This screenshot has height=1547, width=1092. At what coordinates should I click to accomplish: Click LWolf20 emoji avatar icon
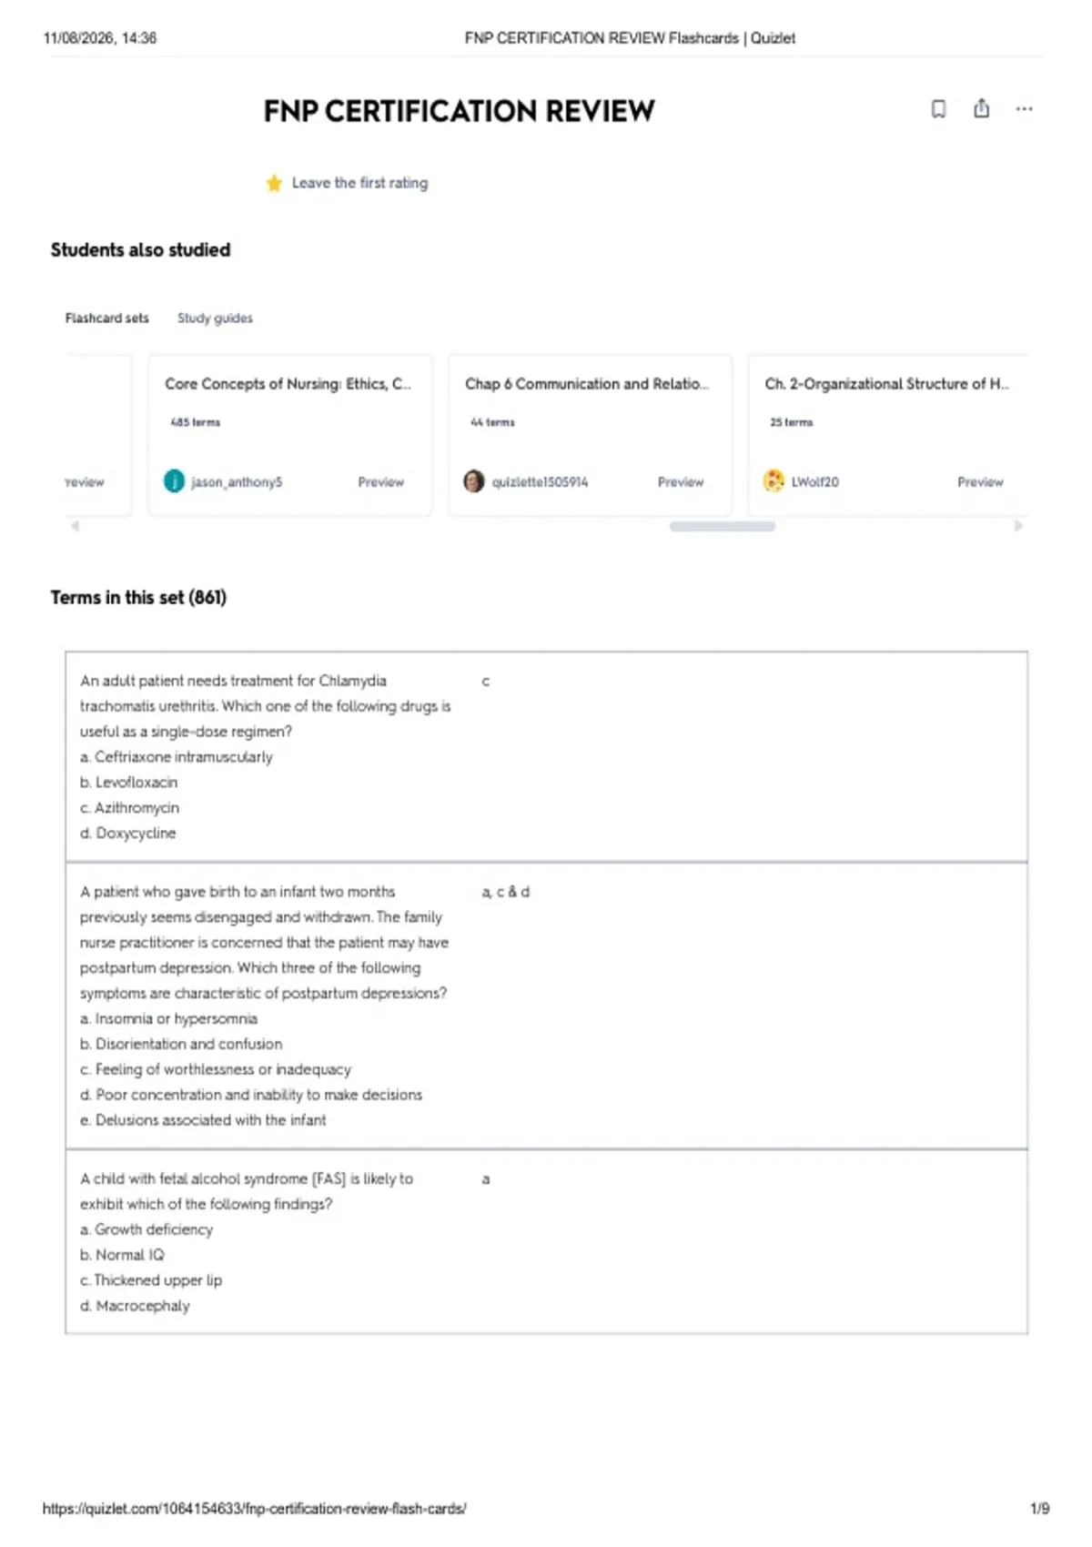pos(773,481)
